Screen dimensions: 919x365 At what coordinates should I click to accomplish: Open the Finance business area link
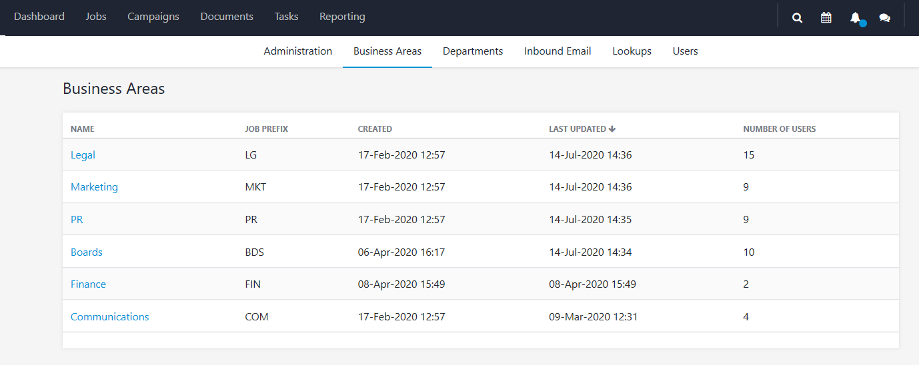coord(88,284)
